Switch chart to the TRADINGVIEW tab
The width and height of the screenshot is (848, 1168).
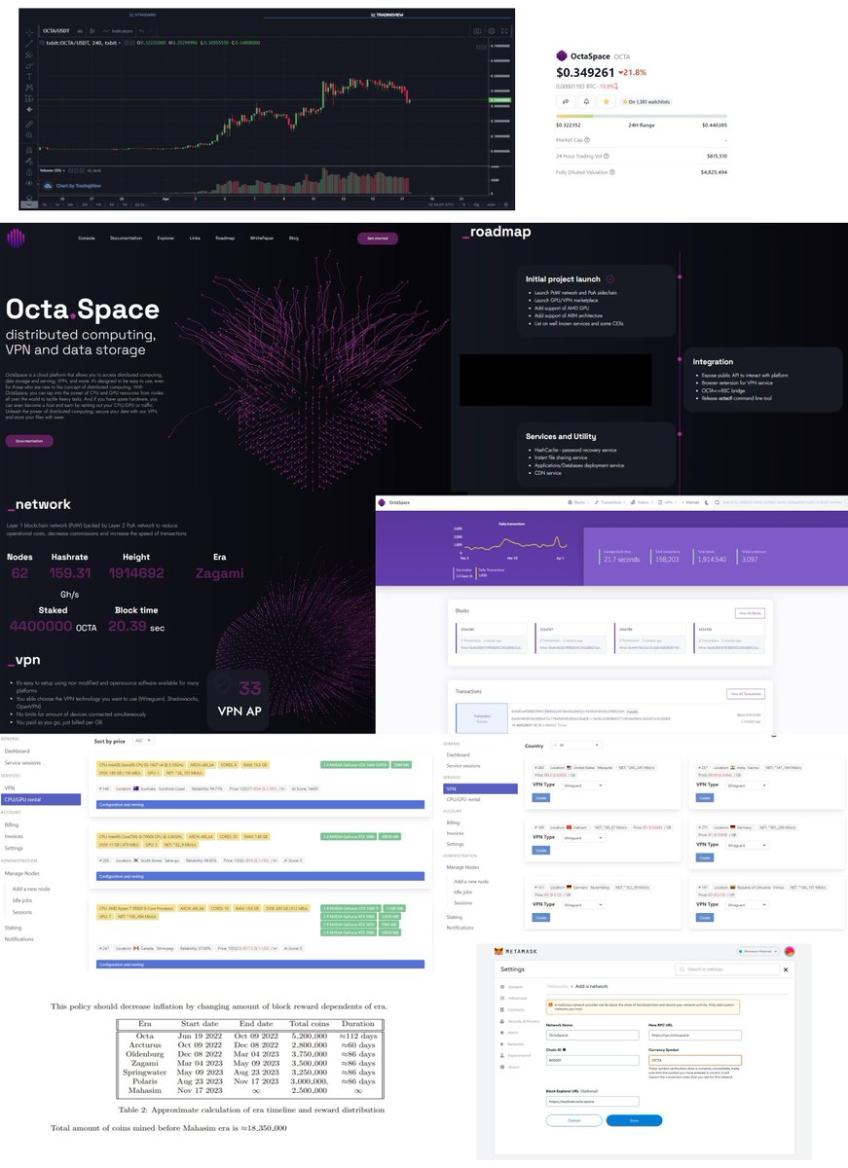[389, 15]
